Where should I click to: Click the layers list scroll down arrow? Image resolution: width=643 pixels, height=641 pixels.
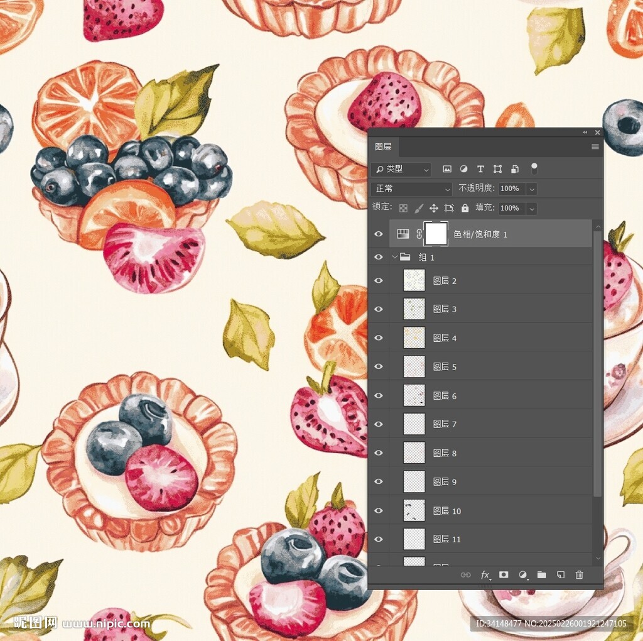[598, 558]
